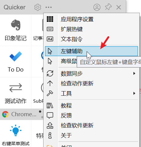The height and width of the screenshot is (147, 141).
Task: Select the 左键辅助 menu item
Action: [91, 51]
